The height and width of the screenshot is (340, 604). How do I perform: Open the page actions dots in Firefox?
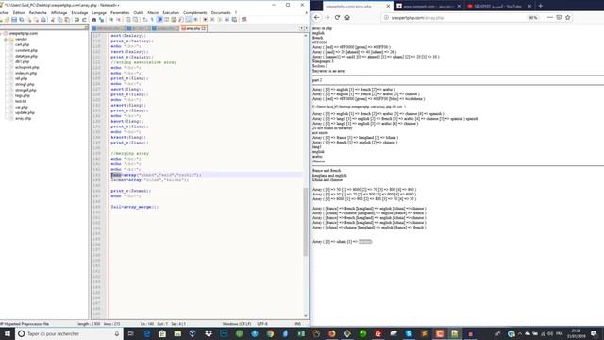pos(550,17)
